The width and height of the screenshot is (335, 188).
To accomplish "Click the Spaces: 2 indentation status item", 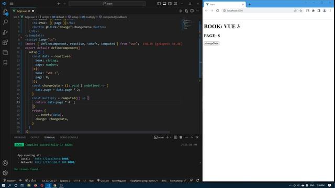I will 65,181.
